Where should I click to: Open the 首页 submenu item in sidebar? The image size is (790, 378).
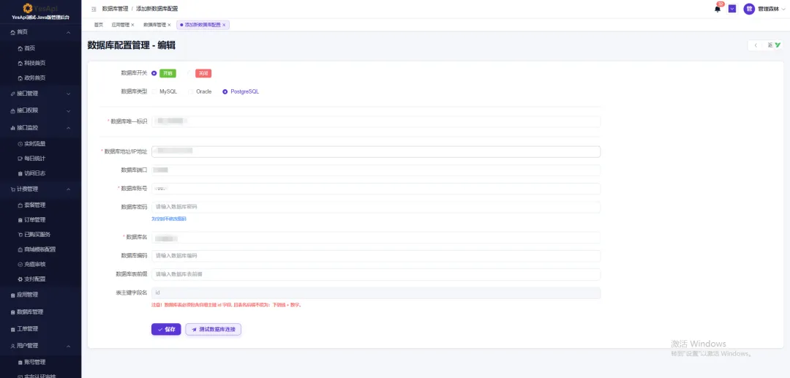pyautogui.click(x=30, y=48)
